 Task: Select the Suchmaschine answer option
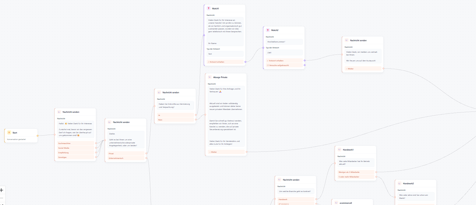[x=75, y=143]
